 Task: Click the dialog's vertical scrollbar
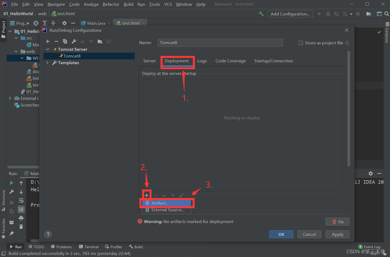pos(349,108)
